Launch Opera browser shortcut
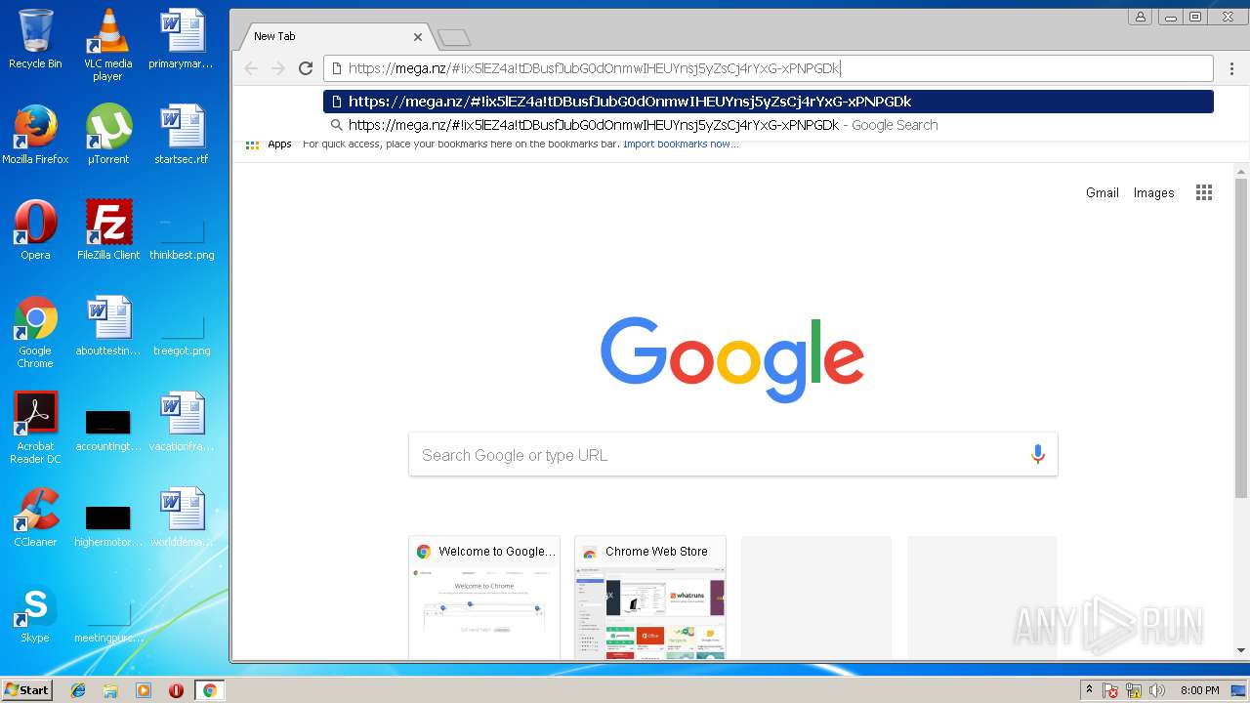 35,230
